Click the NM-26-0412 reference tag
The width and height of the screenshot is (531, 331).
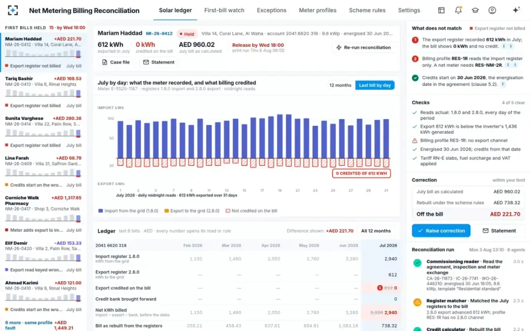[159, 34]
